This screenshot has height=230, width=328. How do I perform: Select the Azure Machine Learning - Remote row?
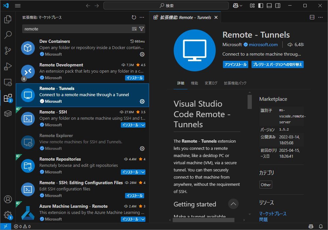pos(82,212)
